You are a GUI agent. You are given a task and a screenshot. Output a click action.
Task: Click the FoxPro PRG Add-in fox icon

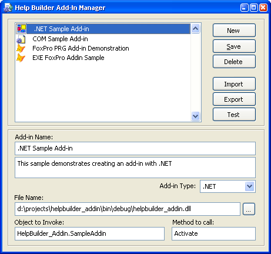point(21,48)
